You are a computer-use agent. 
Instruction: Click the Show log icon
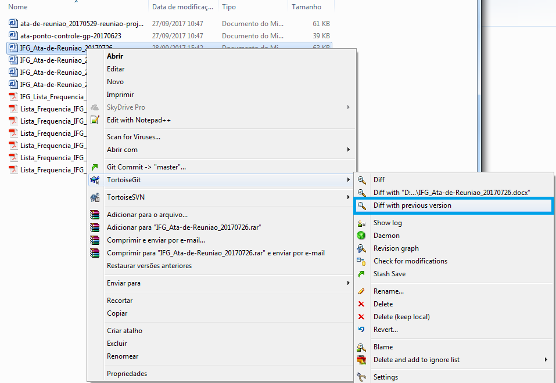[361, 223]
